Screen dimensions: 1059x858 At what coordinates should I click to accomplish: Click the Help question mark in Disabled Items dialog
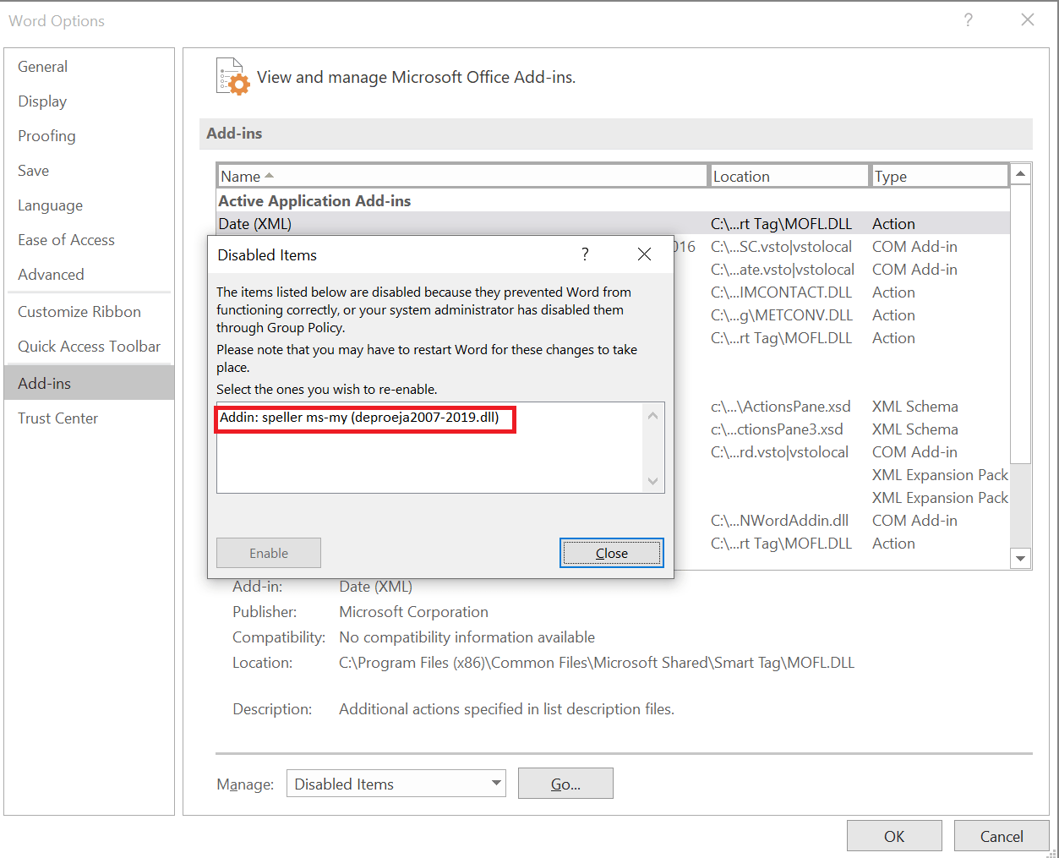(585, 254)
